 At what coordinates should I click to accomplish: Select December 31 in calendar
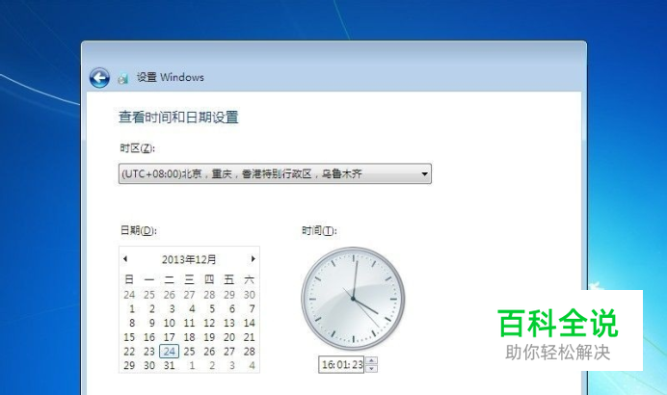pyautogui.click(x=170, y=365)
